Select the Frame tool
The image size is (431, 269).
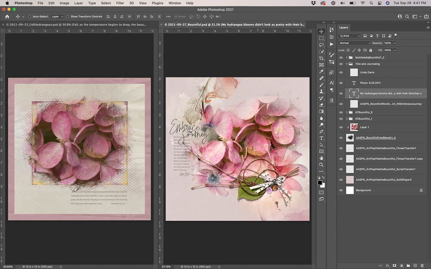[321, 65]
